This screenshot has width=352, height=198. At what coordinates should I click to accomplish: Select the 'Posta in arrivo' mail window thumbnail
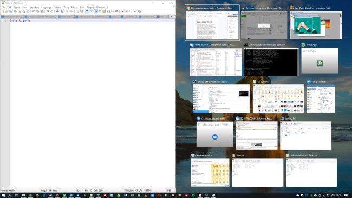click(x=216, y=62)
